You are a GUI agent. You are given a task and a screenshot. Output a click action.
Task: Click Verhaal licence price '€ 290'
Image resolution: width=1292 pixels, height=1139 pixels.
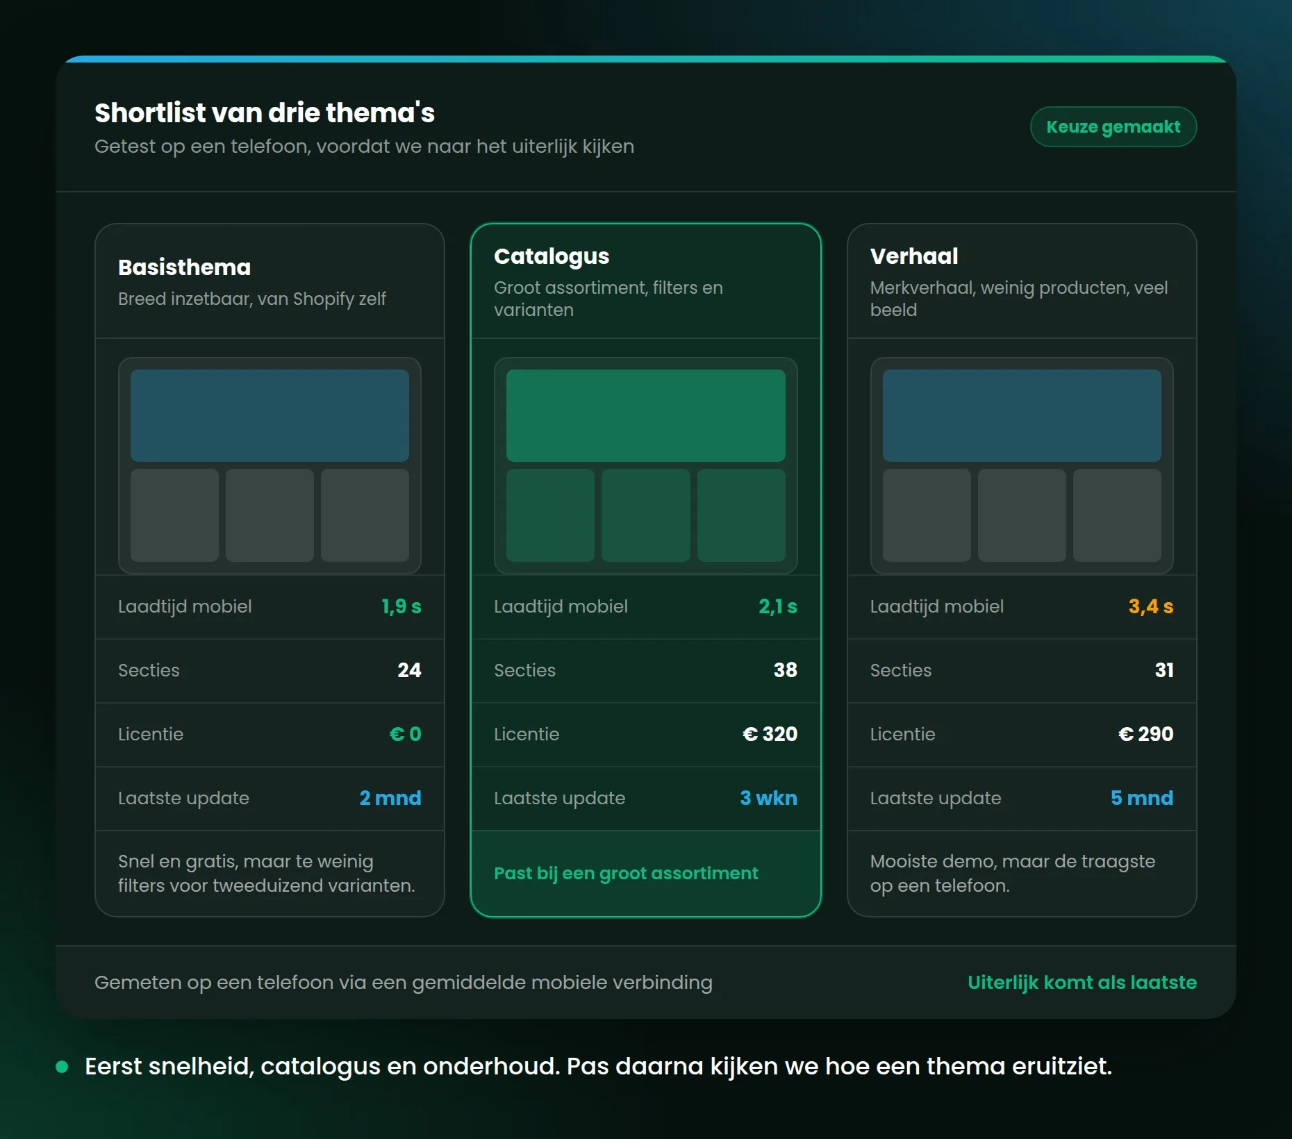pyautogui.click(x=1145, y=734)
